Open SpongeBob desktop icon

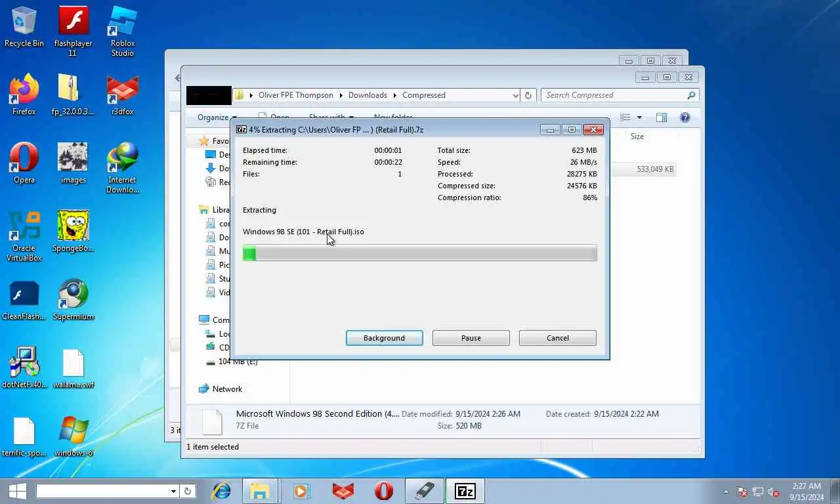(x=73, y=232)
